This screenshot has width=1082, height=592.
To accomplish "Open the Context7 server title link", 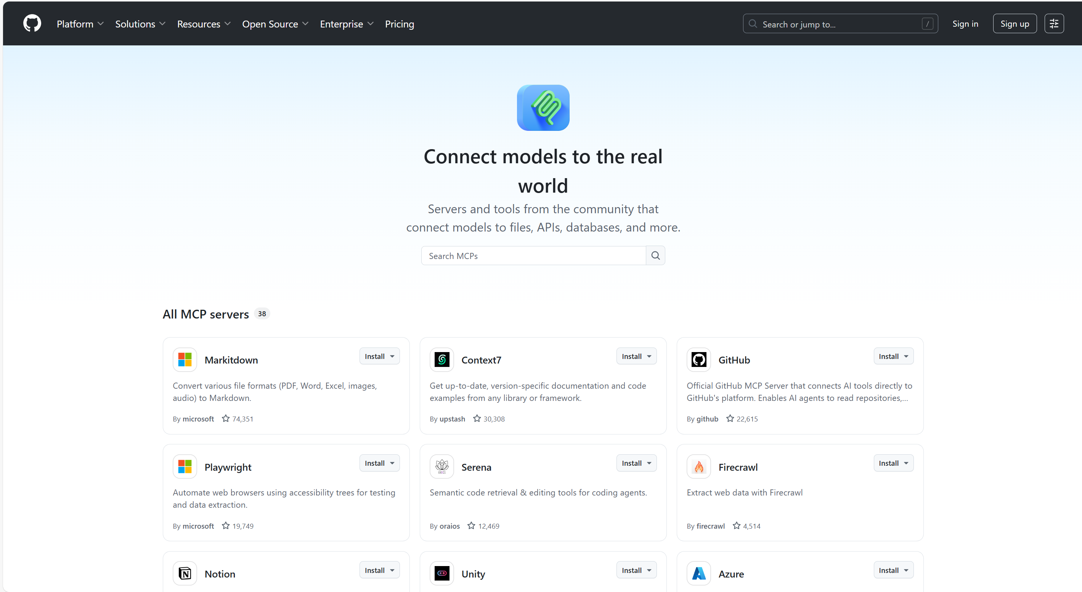I will pos(481,360).
